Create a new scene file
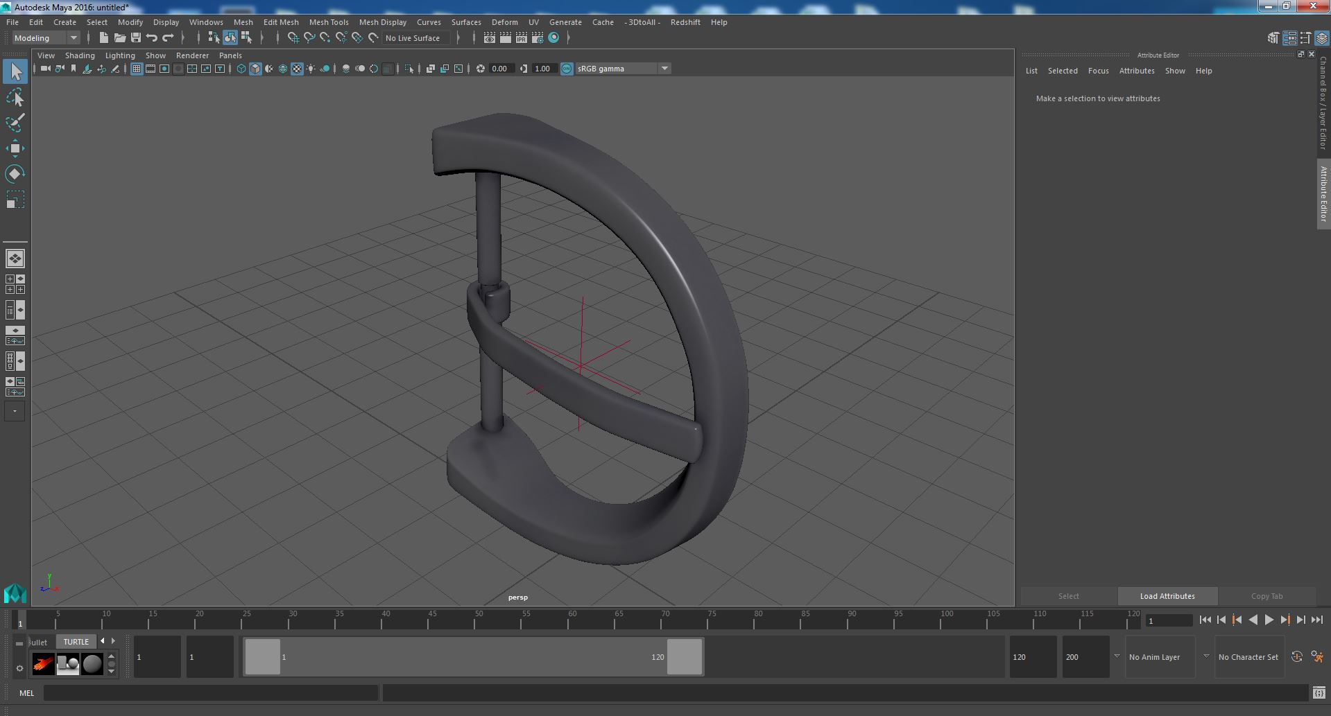Image resolution: width=1331 pixels, height=716 pixels. point(103,38)
